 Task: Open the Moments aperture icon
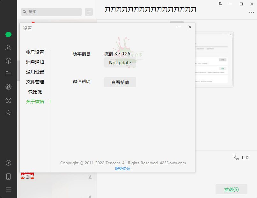tap(9, 87)
